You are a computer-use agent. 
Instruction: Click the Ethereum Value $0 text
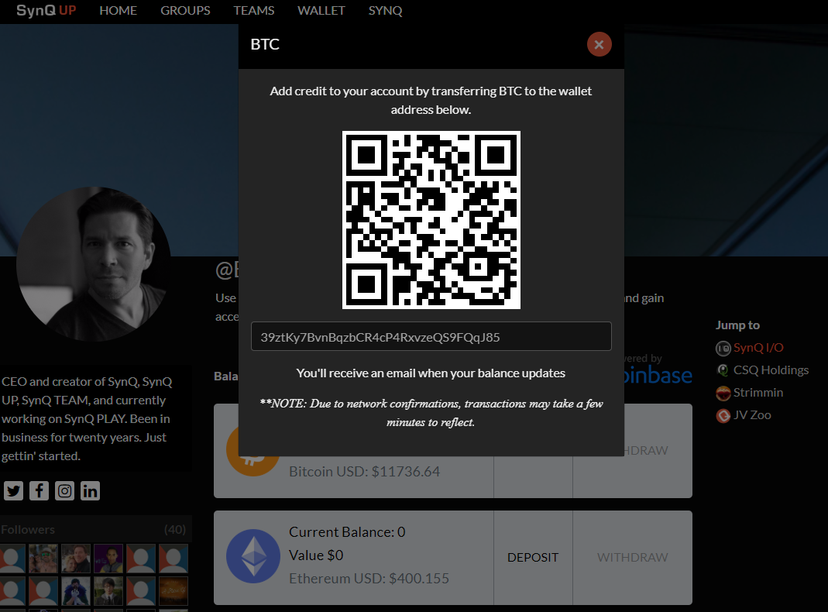[x=316, y=555]
